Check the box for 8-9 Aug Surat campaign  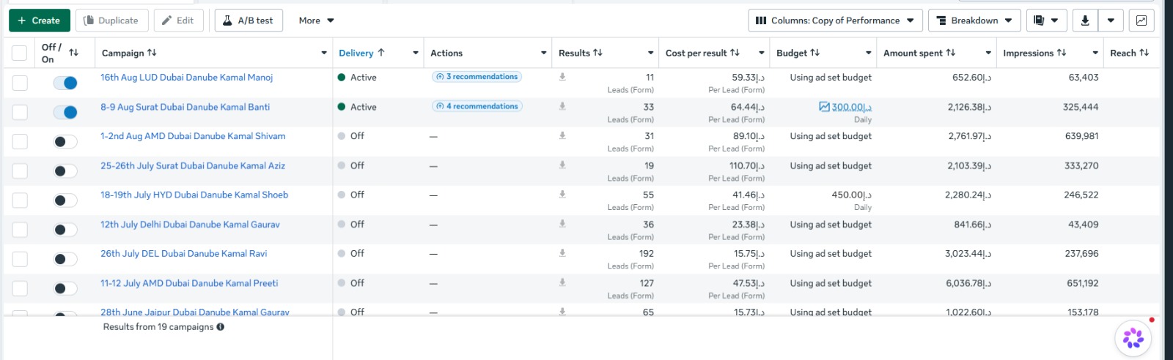(x=20, y=112)
